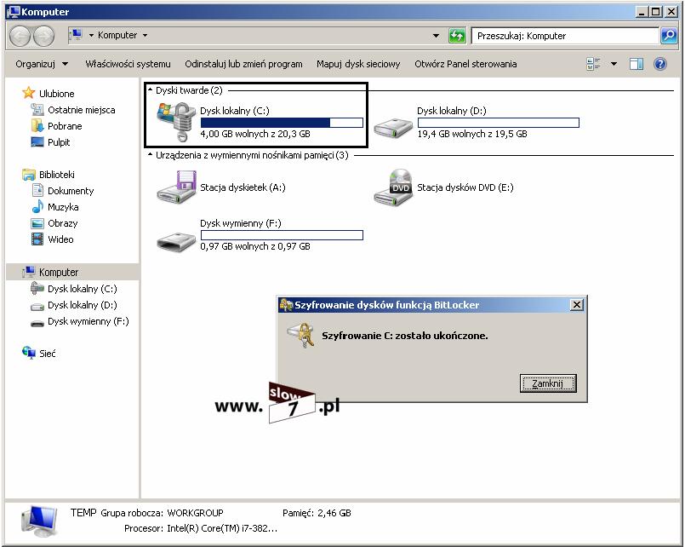Collapse the Urządzenia z wymiennymi nośnikami group
Viewport: 685px width, 547px height.
pos(151,155)
